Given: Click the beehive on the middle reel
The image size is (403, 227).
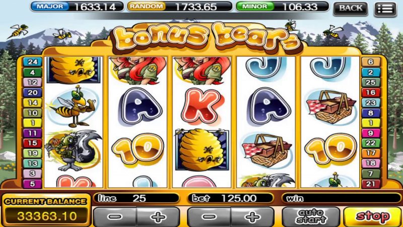Looking at the screenshot, I should click(x=202, y=149).
